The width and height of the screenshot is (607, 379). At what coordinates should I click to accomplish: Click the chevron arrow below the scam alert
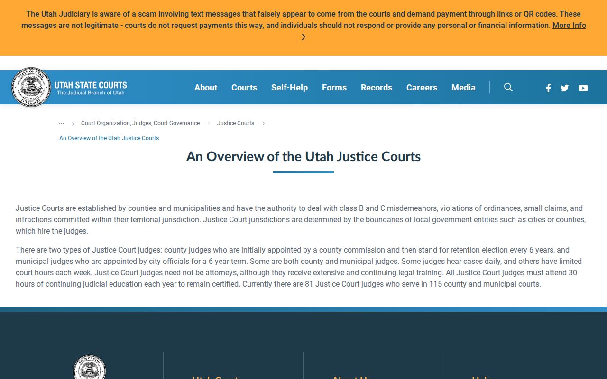click(x=303, y=37)
